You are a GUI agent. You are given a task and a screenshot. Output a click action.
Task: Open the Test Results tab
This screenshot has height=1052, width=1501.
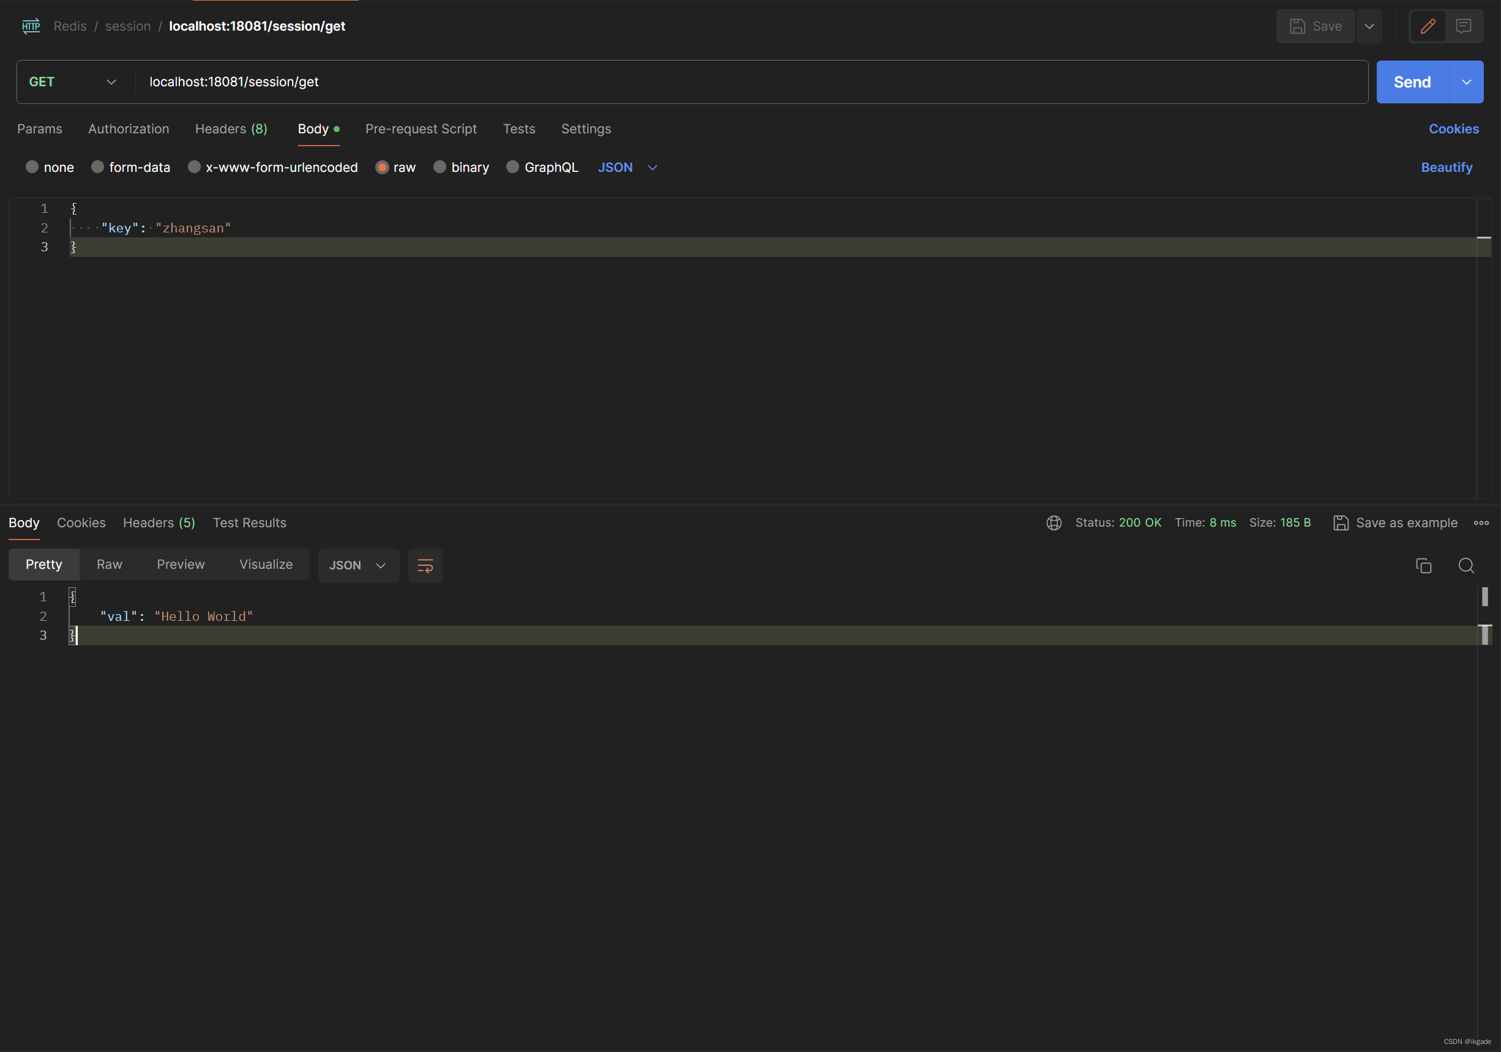pyautogui.click(x=250, y=522)
